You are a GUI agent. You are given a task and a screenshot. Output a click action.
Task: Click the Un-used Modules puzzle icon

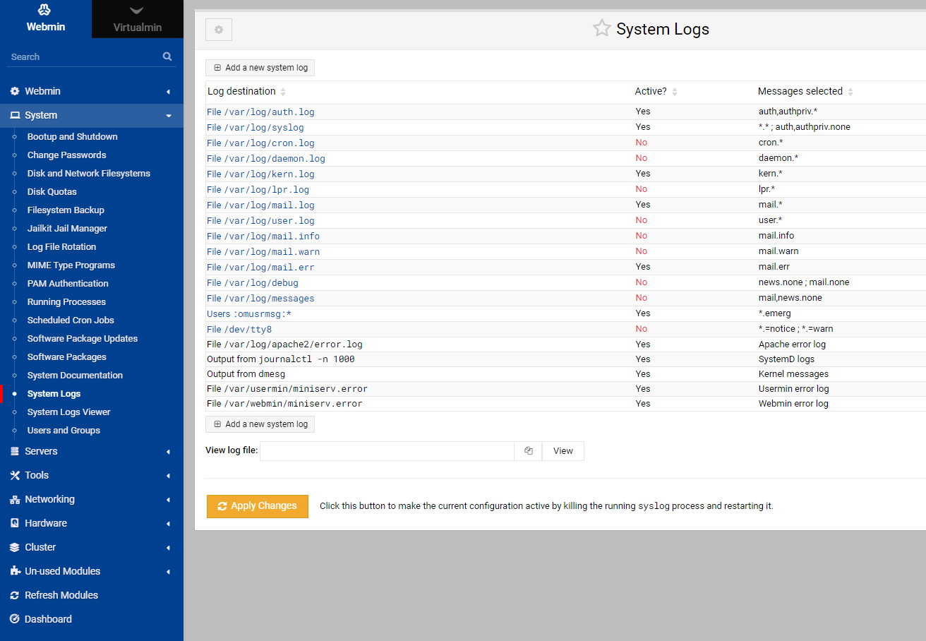point(15,571)
